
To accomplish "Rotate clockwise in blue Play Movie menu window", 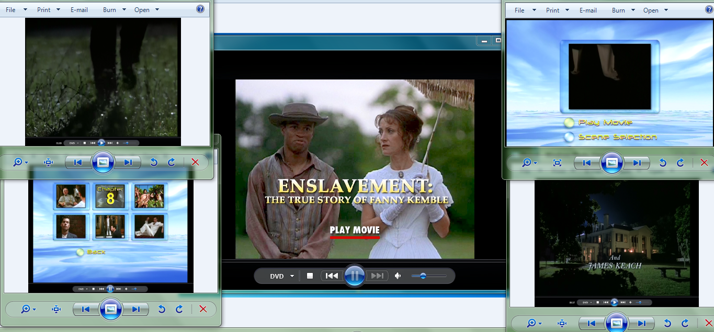I will click(x=680, y=163).
